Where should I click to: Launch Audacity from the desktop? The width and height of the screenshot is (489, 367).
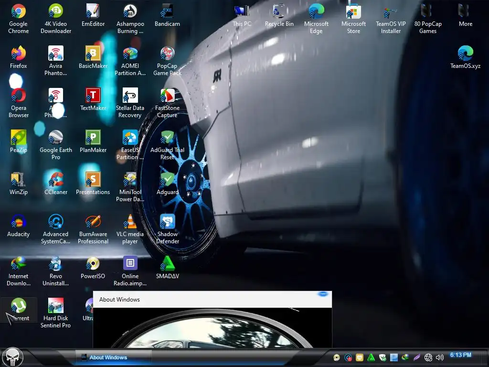point(19,226)
